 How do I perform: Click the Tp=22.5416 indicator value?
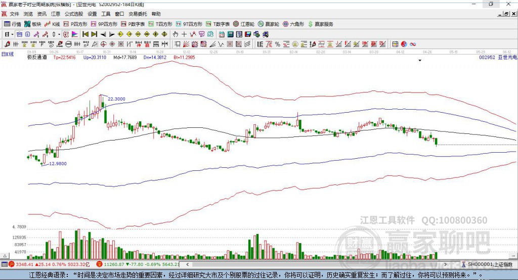click(64, 57)
